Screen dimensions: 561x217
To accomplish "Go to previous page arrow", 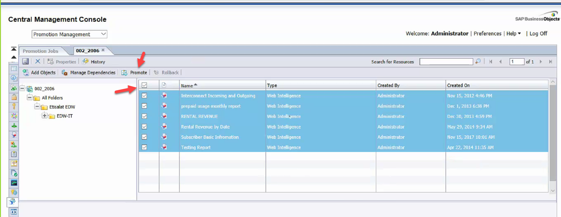I will 501,62.
